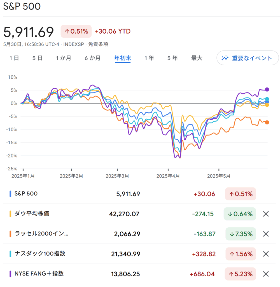Image resolution: width=280 pixels, height=287 pixels.
Task: Open the 免責条項 disclaimer link
Action: 98,44
